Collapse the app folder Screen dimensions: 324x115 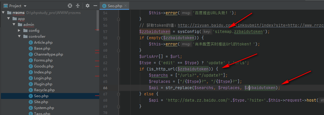(9, 19)
